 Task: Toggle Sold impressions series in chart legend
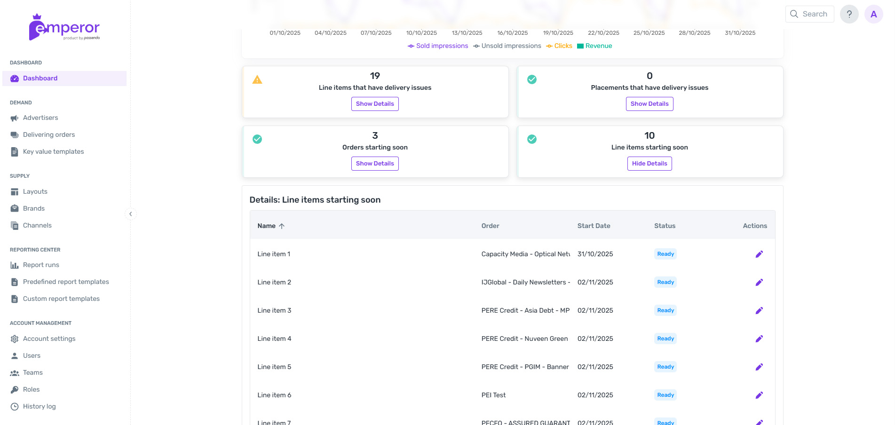pyautogui.click(x=438, y=46)
